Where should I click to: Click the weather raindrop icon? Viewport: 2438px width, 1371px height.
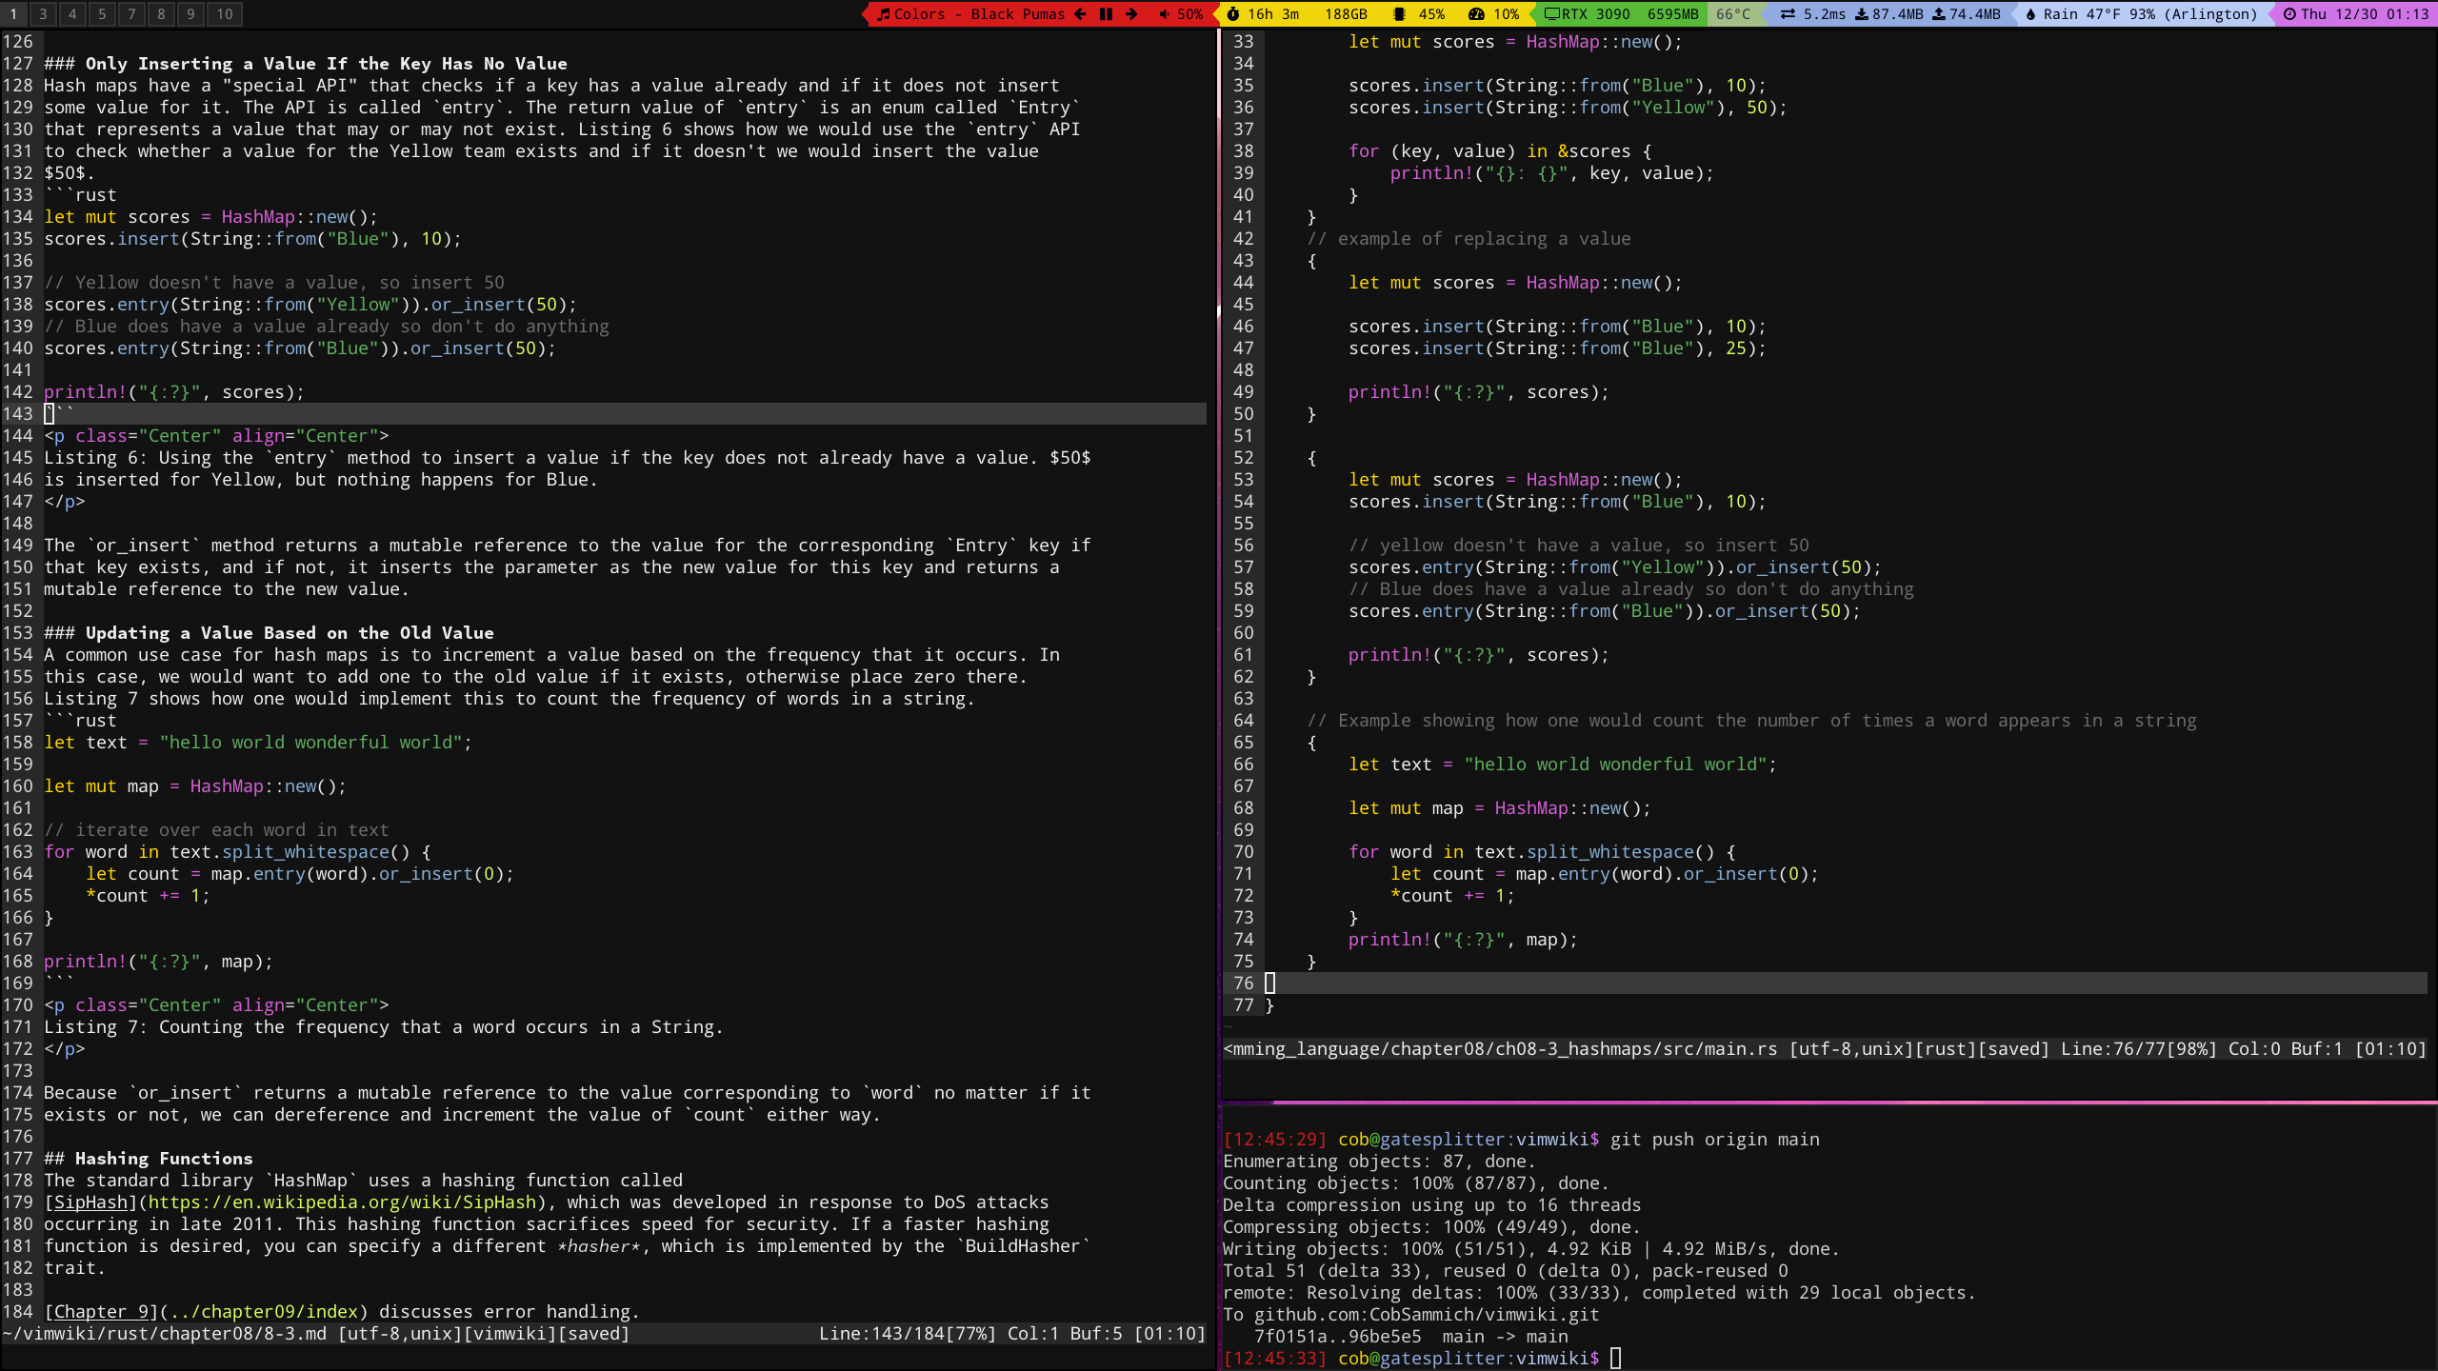tap(2030, 13)
